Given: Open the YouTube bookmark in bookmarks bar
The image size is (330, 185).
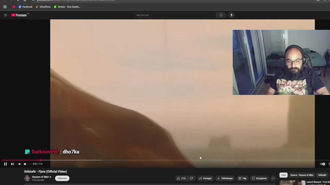Looking at the screenshot, I should [x=14, y=7].
